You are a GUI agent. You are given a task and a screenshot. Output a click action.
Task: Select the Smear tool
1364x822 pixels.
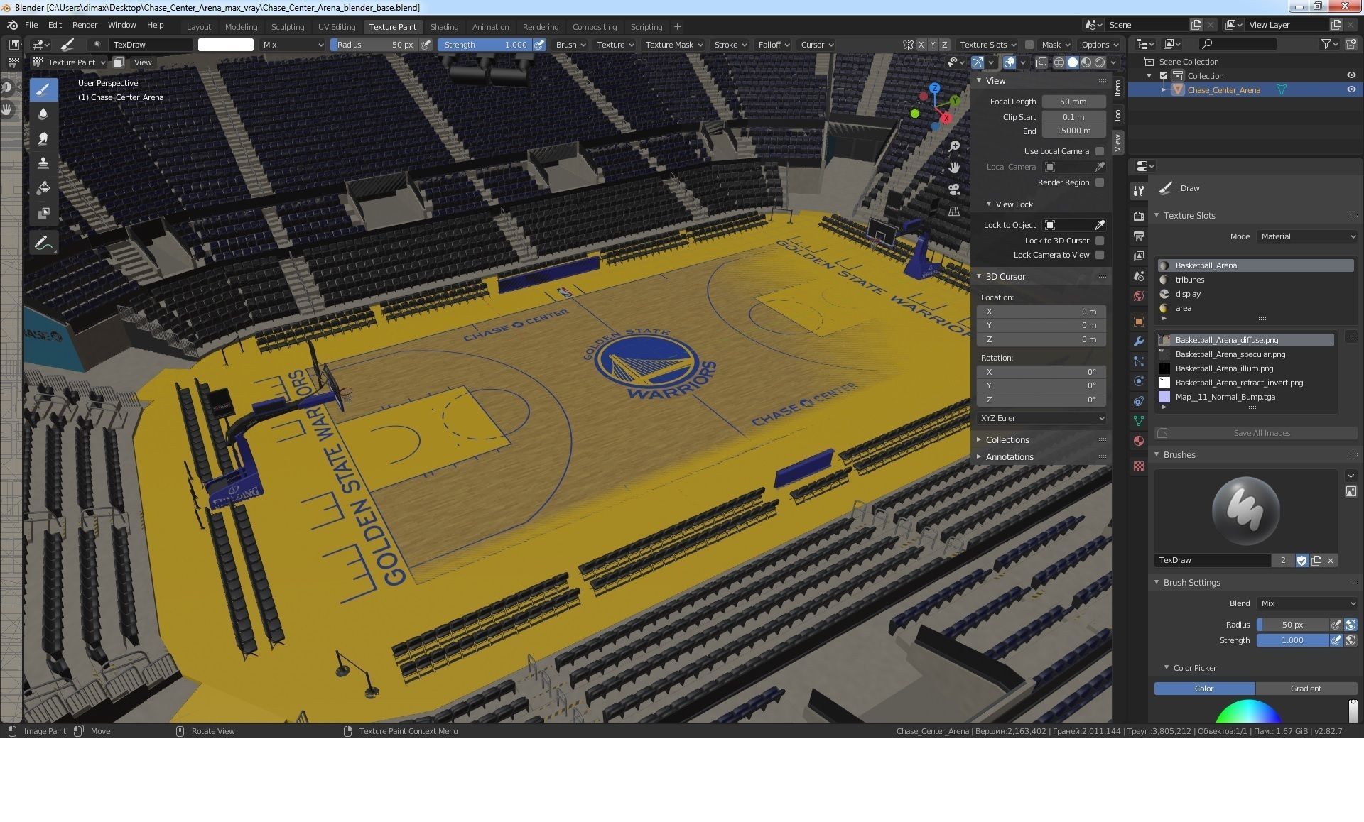pos(43,138)
